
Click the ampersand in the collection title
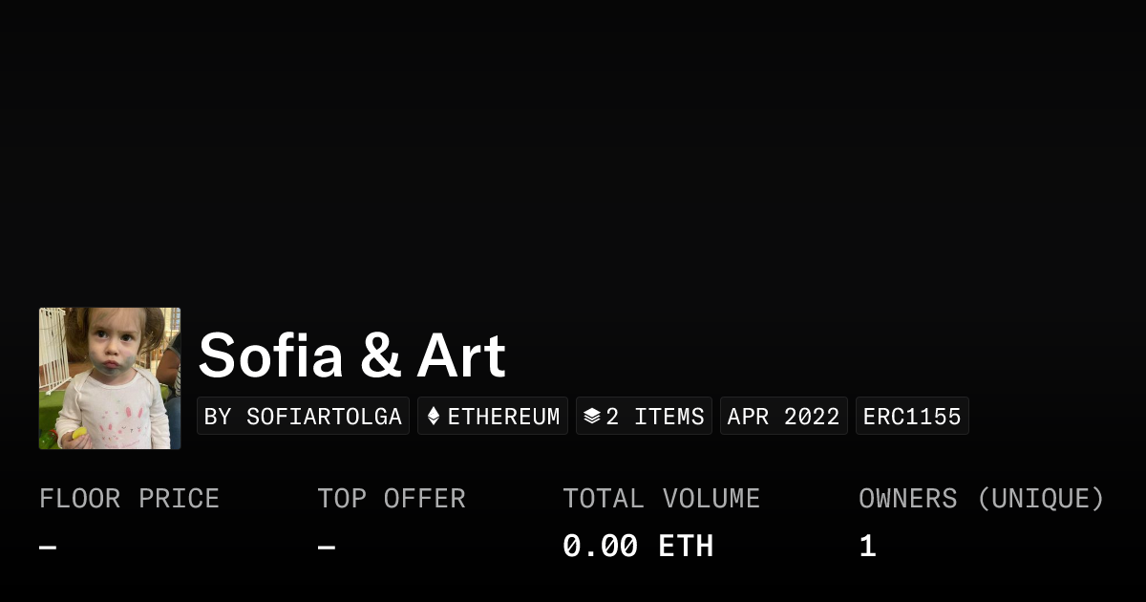point(380,356)
